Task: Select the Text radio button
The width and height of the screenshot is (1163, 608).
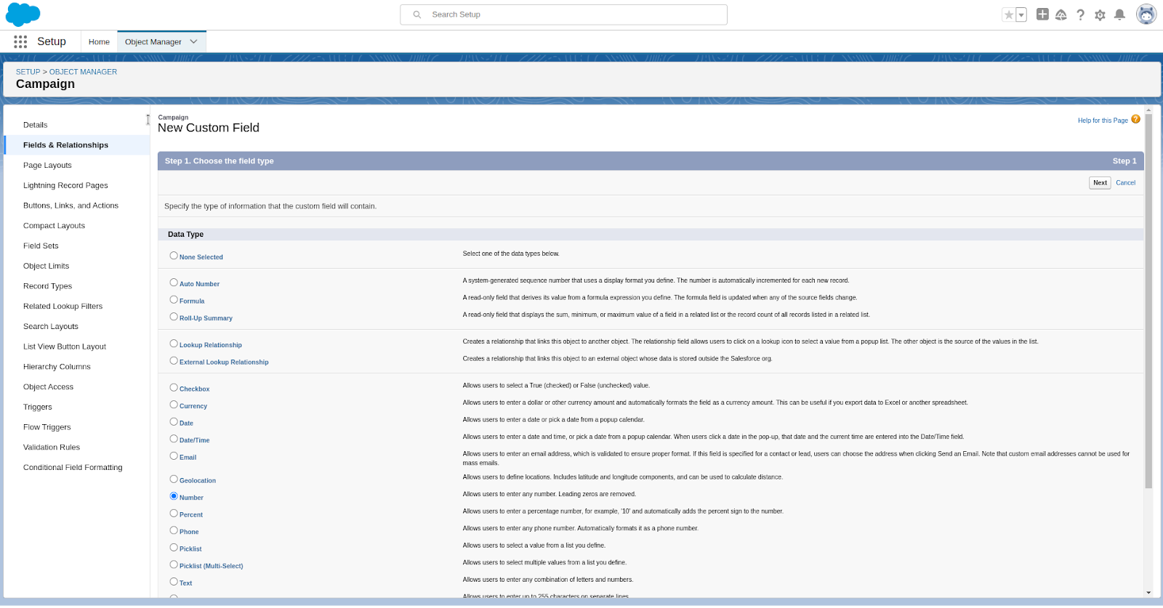Action: tap(174, 582)
